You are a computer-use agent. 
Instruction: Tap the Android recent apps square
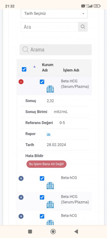(x=30, y=232)
